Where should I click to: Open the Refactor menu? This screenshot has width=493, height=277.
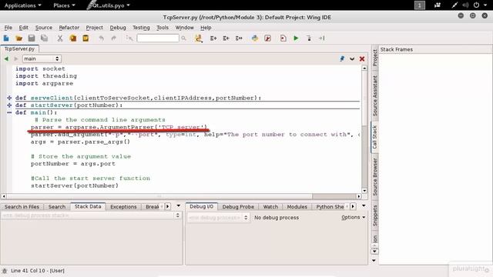[69, 28]
